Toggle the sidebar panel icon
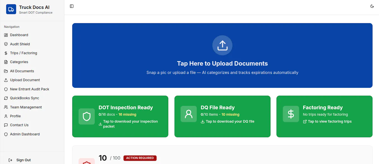 click(x=72, y=6)
